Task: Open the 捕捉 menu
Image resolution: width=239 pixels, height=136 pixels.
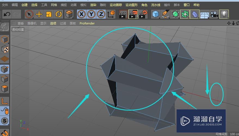Action: pos(63,5)
